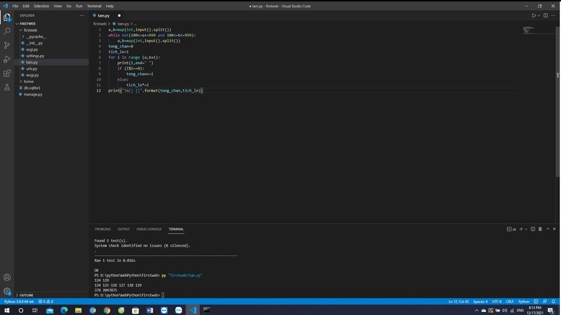Split the terminal panel
Image resolution: width=561 pixels, height=315 pixels.
533,229
